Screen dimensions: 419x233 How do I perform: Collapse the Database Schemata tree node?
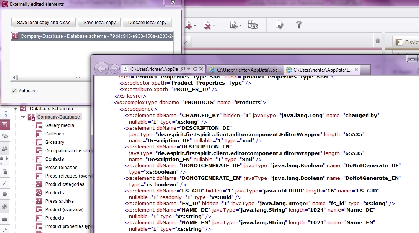pyautogui.click(x=16, y=109)
